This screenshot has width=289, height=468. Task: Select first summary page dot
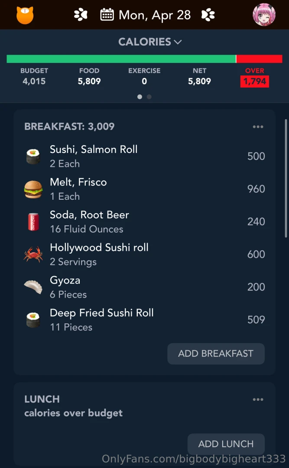click(x=140, y=97)
